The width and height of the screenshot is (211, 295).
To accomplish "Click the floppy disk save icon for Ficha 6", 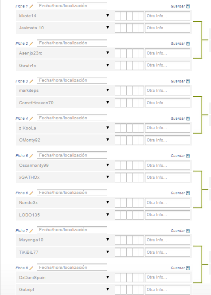I will (x=188, y=193).
